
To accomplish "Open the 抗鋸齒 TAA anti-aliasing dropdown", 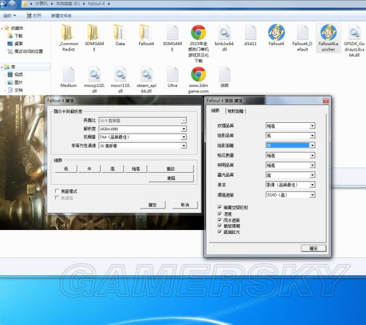I will point(142,137).
